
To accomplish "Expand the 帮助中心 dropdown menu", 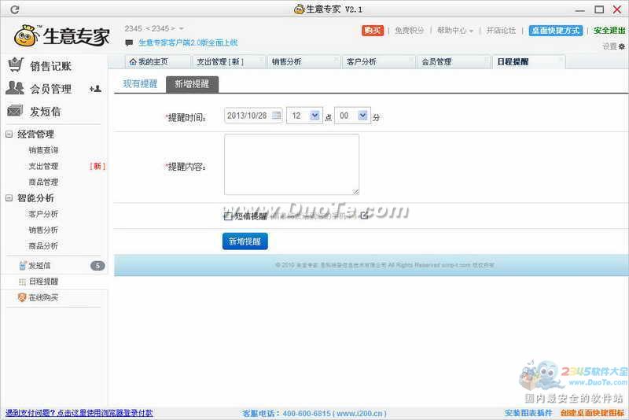I will point(455,31).
